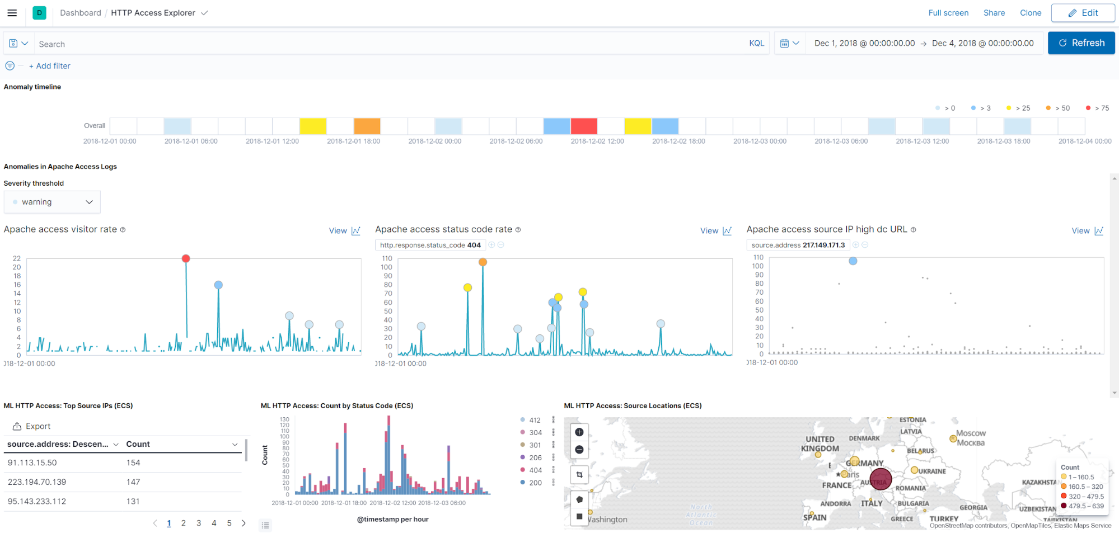
Task: Select the polygon draw tool on map
Action: 579,499
